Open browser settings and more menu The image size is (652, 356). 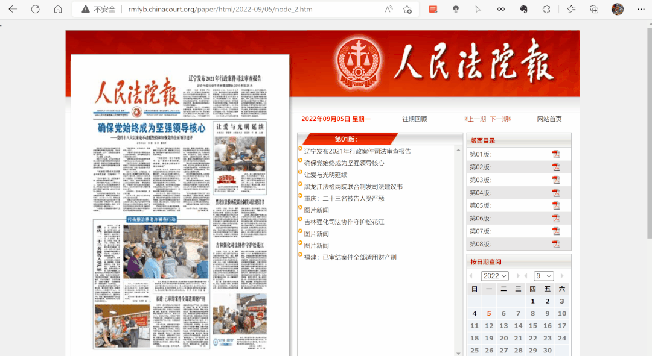pyautogui.click(x=641, y=9)
